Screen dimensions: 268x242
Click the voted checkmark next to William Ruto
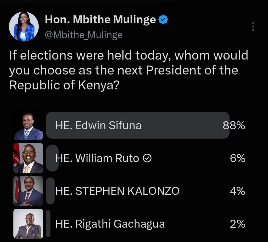coord(147,158)
